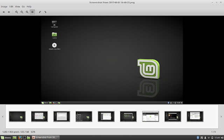The image size is (224, 140).
Task: Select the second thumbnail in gallery strip
Action: (x=40, y=117)
